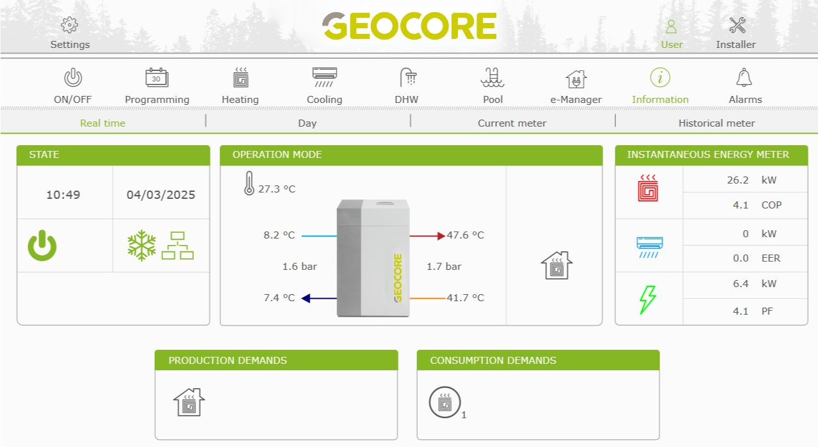This screenshot has height=447, width=818.
Task: Click the blue cooling energy meter icon
Action: (x=649, y=247)
